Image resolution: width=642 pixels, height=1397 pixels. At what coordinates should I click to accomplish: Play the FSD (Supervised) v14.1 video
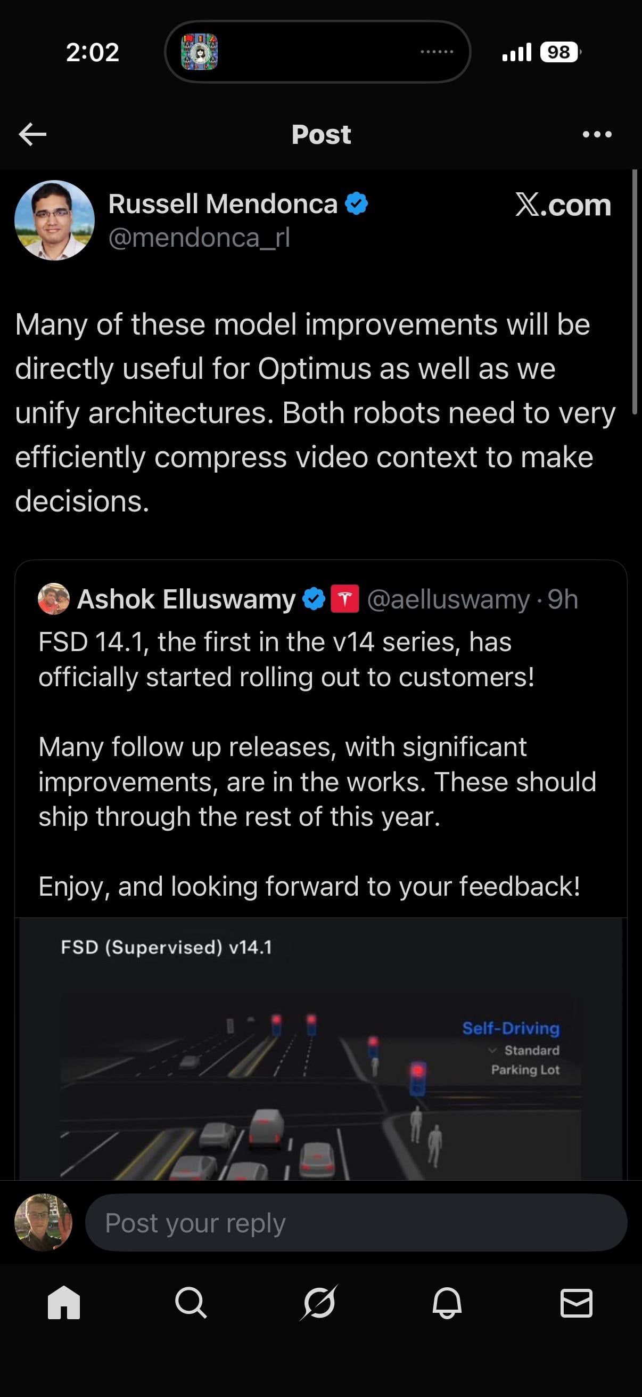(320, 1058)
